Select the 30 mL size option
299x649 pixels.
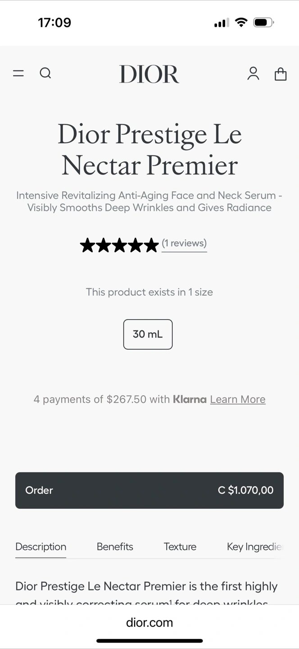pos(148,334)
